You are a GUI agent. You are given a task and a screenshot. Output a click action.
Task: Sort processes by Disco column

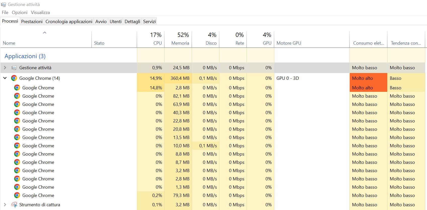pos(206,39)
